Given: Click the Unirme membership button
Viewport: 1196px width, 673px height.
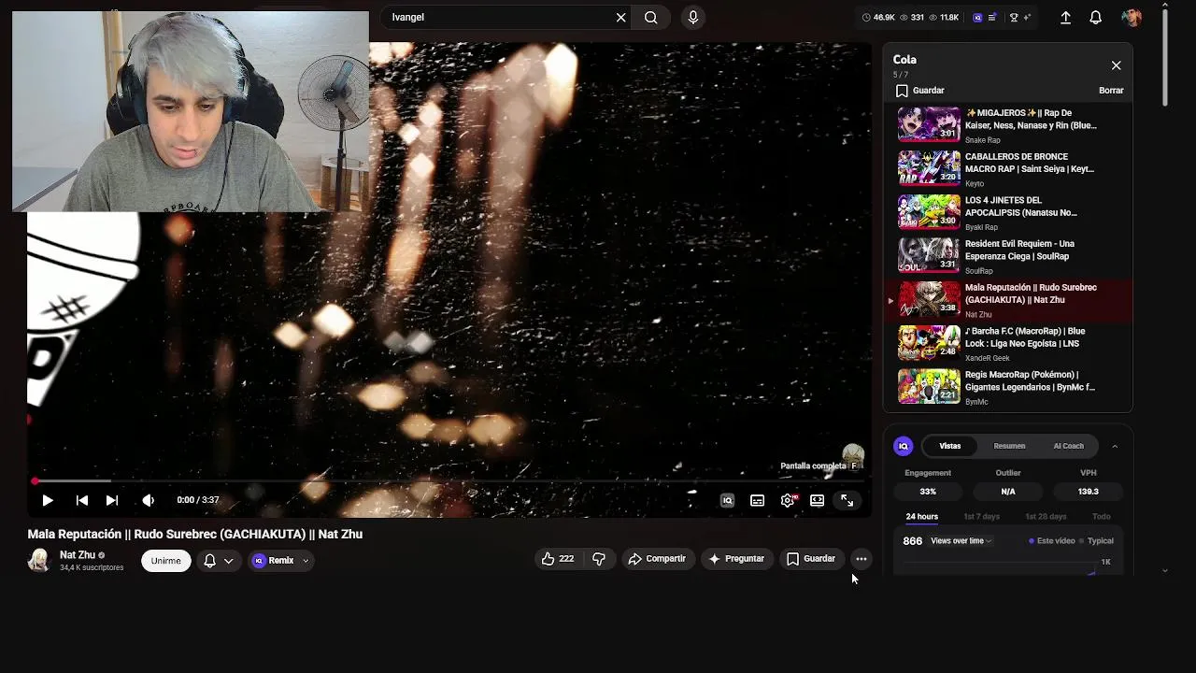Looking at the screenshot, I should pos(166,561).
